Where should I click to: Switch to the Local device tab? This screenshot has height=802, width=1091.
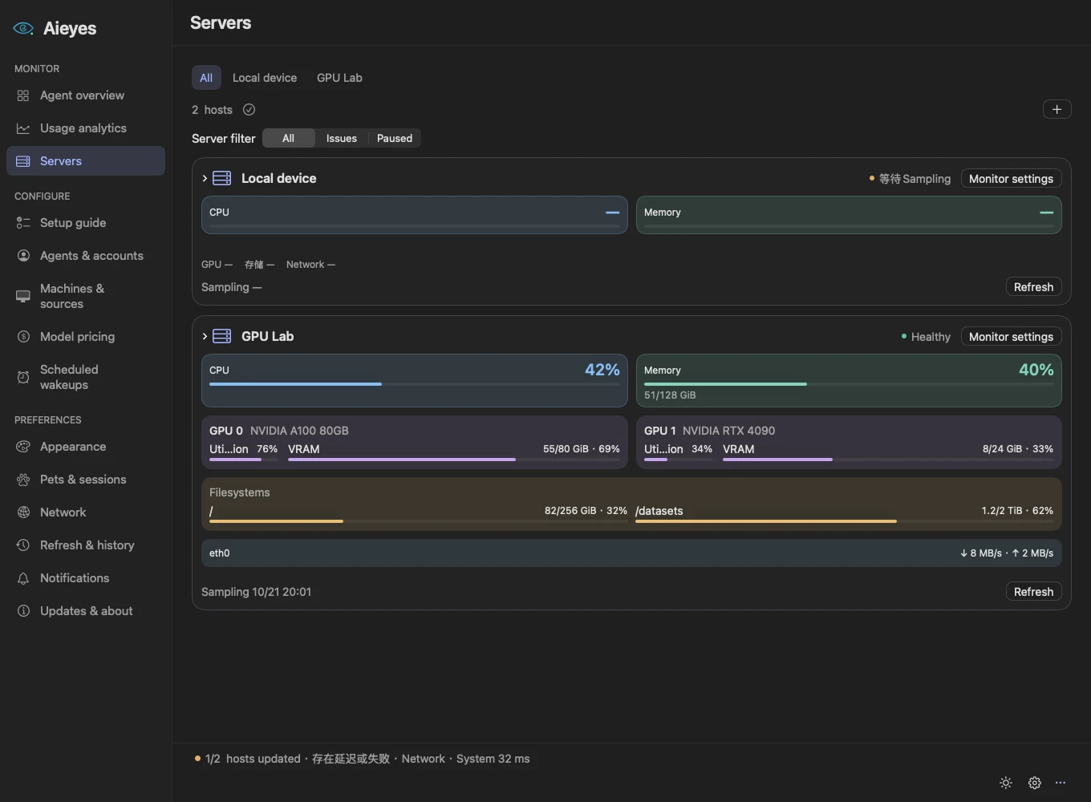tap(265, 78)
